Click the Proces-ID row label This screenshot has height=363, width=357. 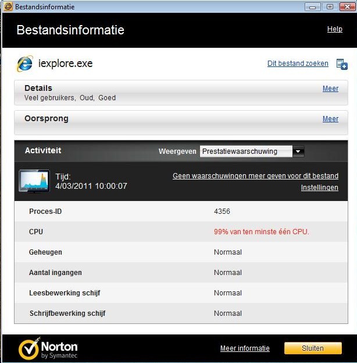(x=45, y=212)
